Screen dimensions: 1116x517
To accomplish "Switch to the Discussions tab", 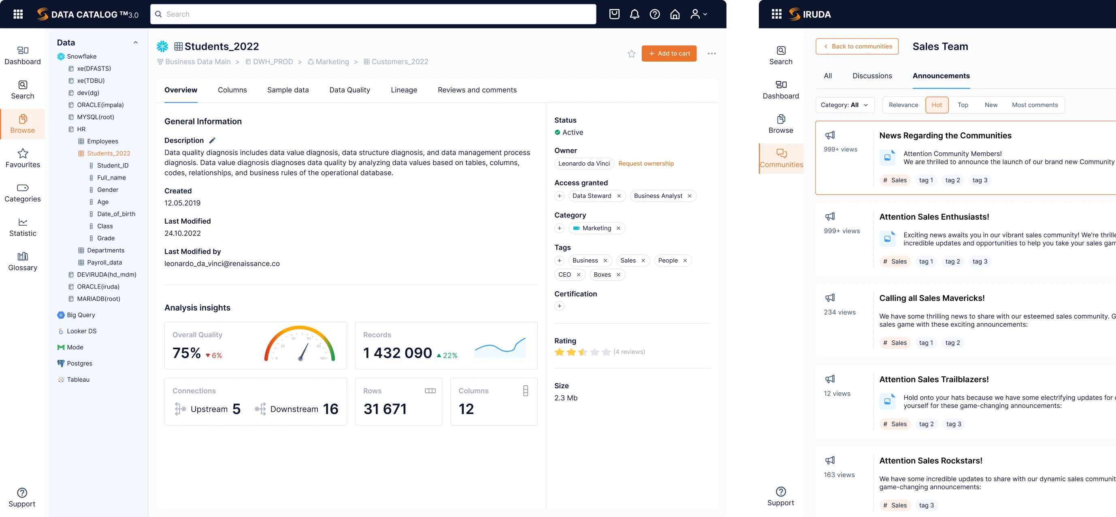I will pyautogui.click(x=872, y=76).
